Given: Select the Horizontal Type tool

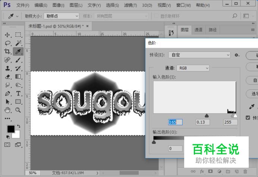Looking at the screenshot, I should [18, 94].
